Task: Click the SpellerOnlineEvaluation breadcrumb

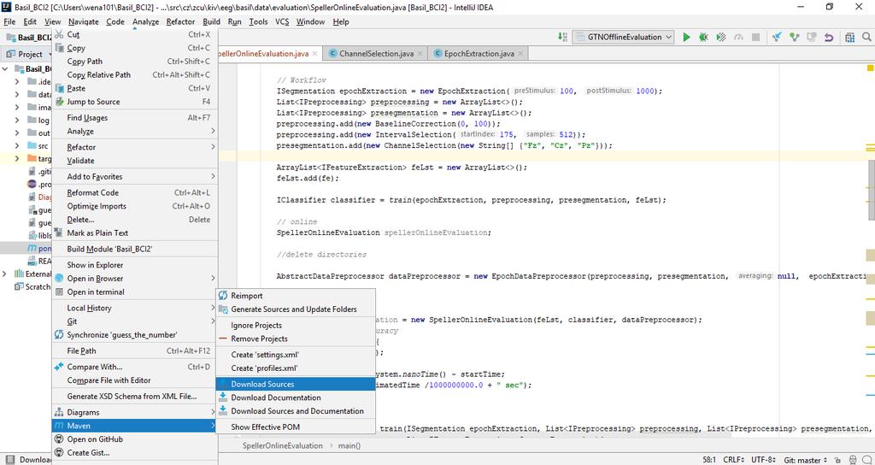Action: click(x=282, y=445)
